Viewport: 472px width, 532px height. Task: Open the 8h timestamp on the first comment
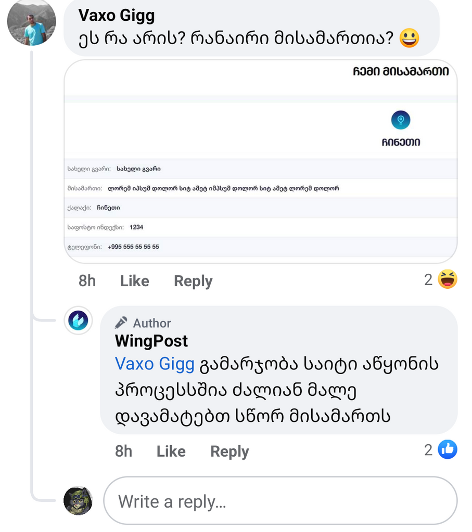[x=87, y=281]
